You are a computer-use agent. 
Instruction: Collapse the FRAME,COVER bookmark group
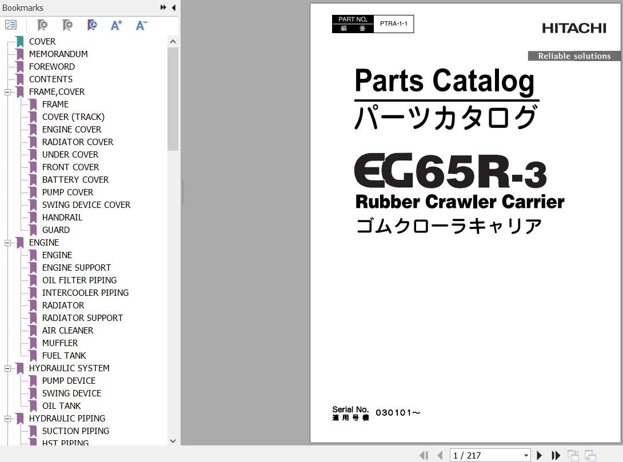(8, 92)
